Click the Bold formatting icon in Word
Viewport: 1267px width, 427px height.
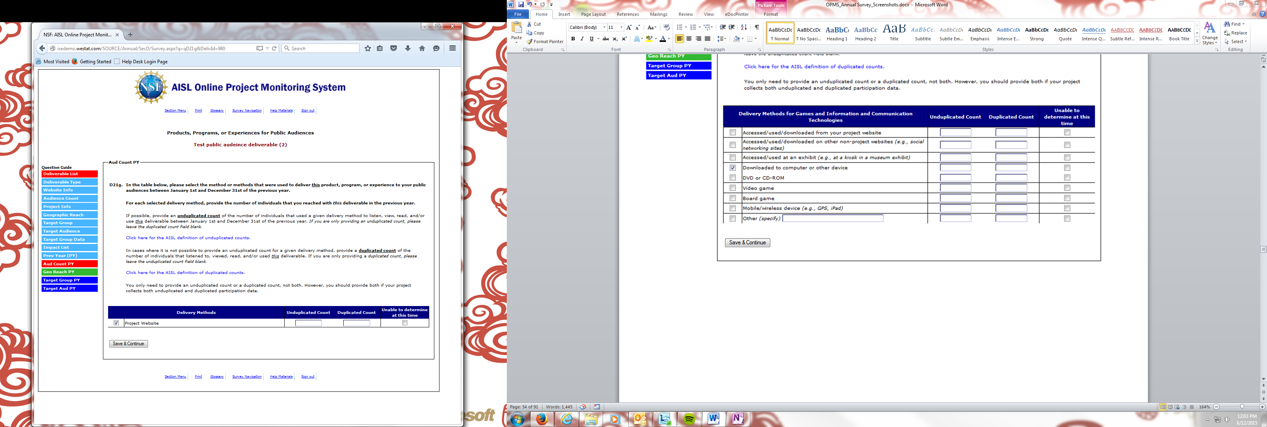573,39
